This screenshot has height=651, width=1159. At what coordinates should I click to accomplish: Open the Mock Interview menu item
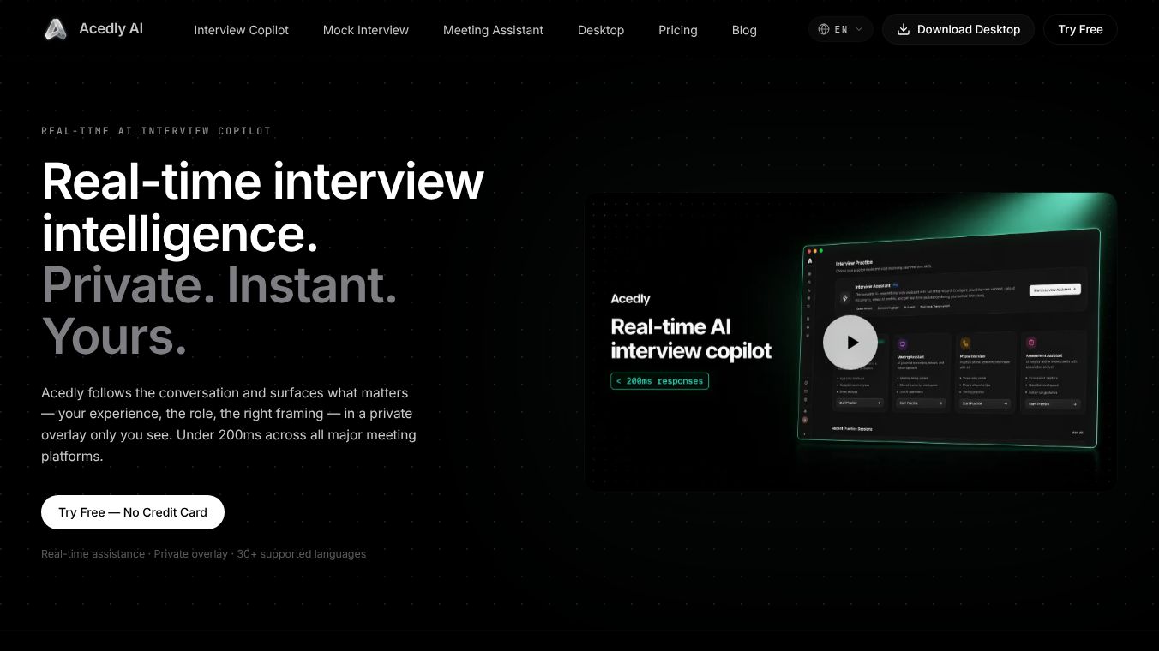(366, 30)
